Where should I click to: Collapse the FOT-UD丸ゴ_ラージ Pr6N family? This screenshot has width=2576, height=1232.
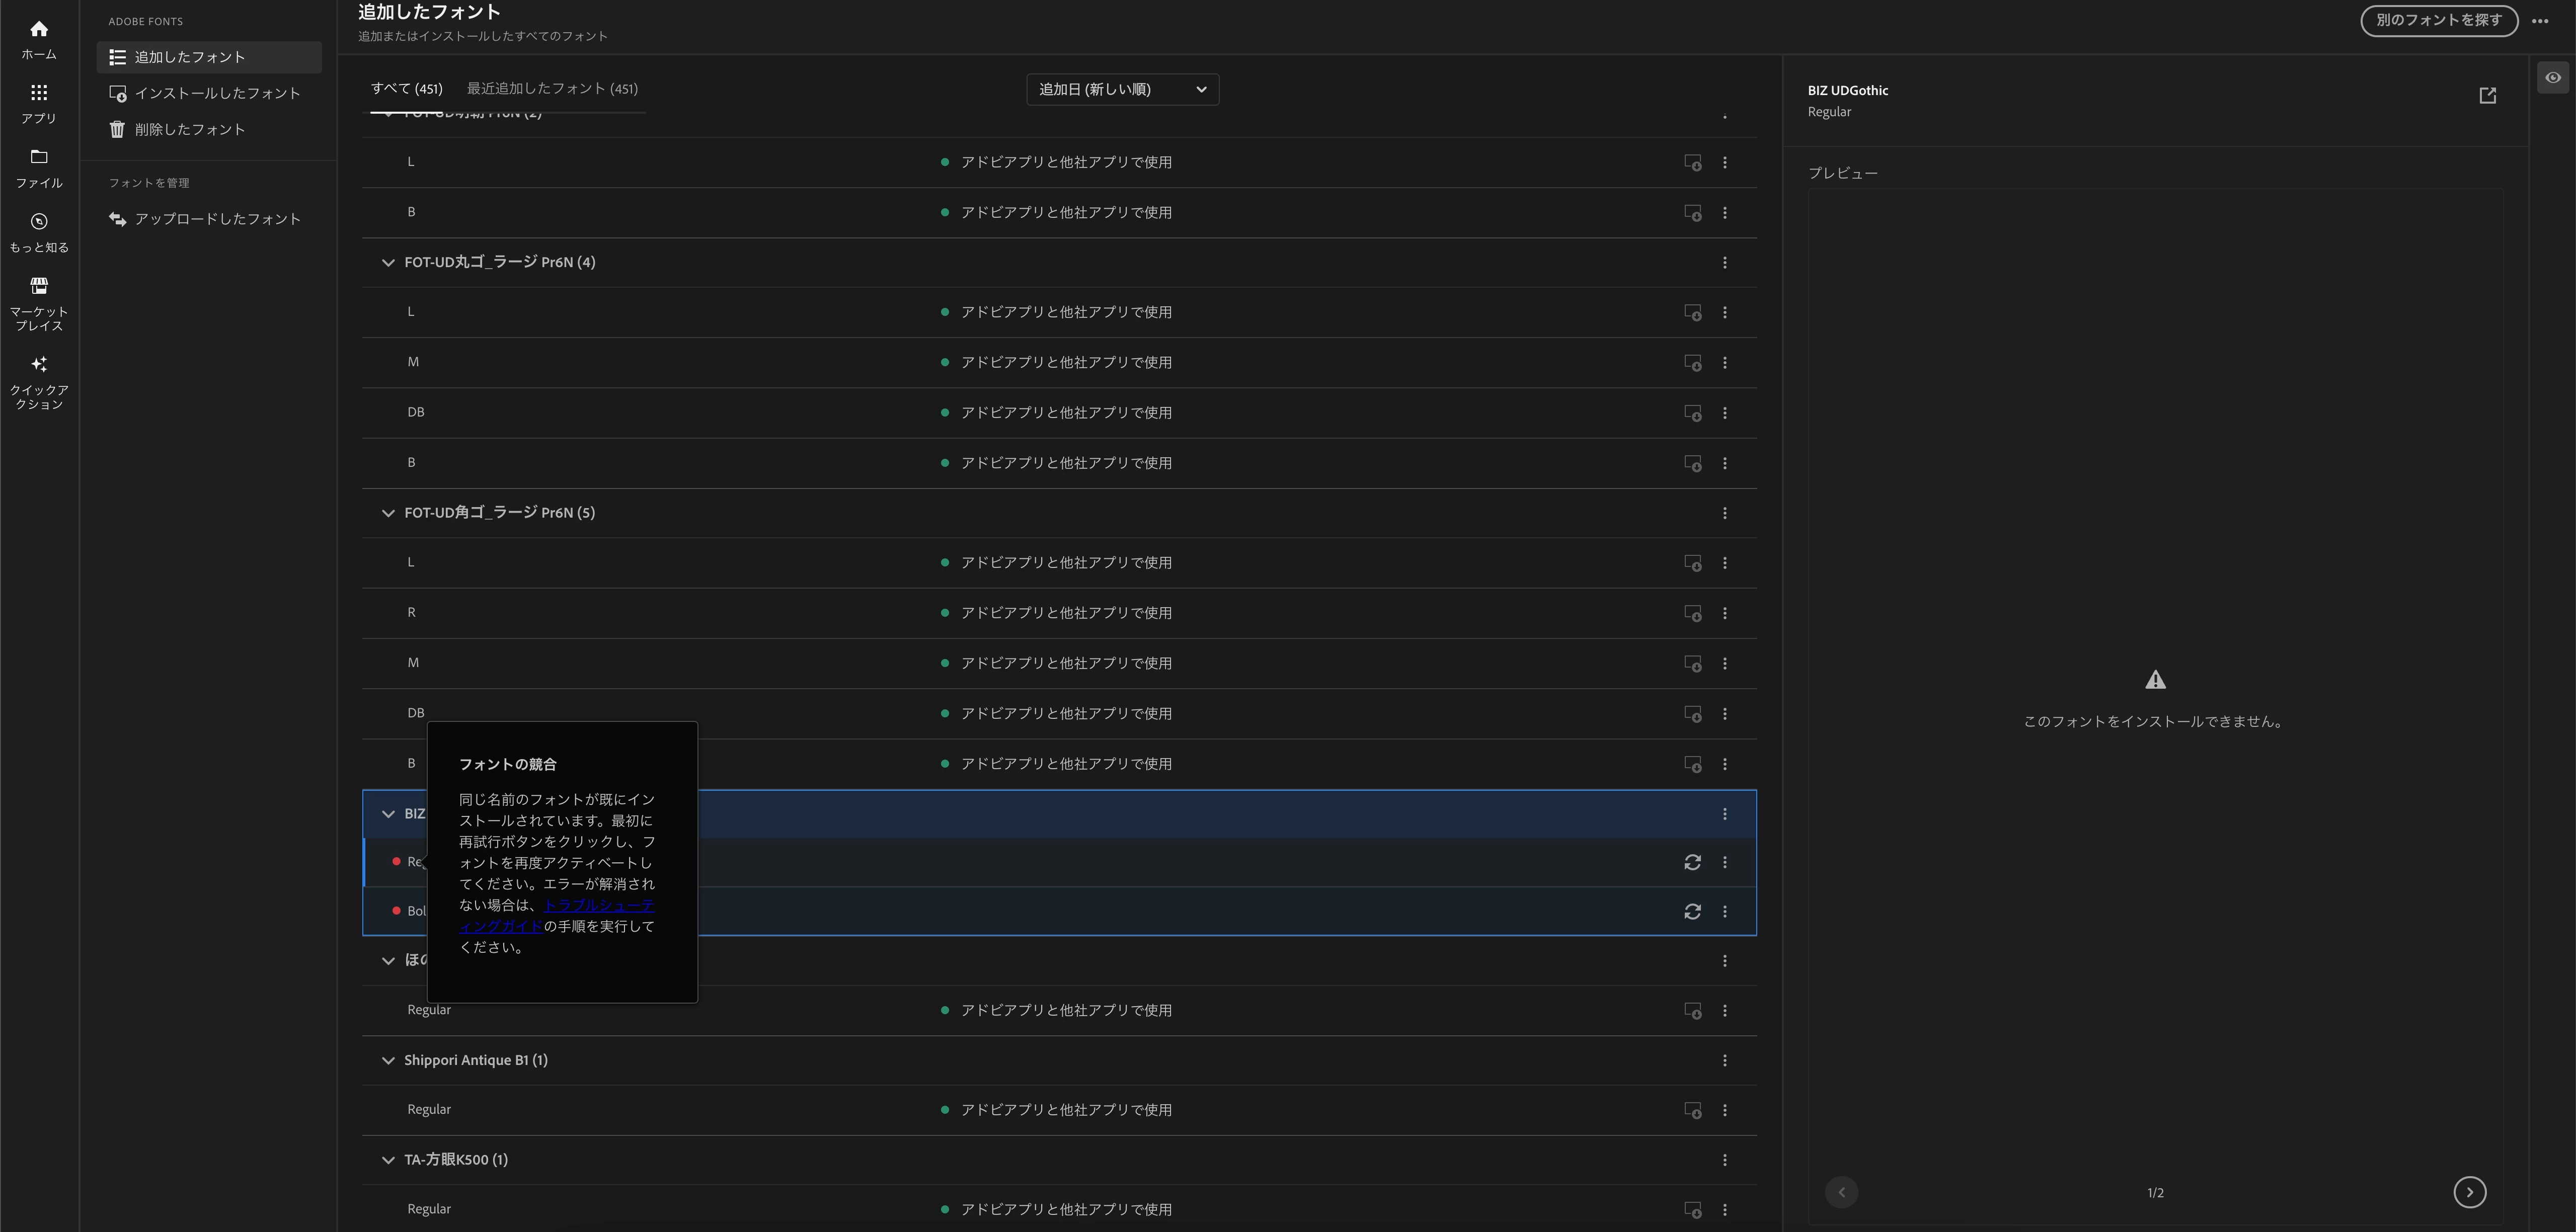(x=388, y=262)
